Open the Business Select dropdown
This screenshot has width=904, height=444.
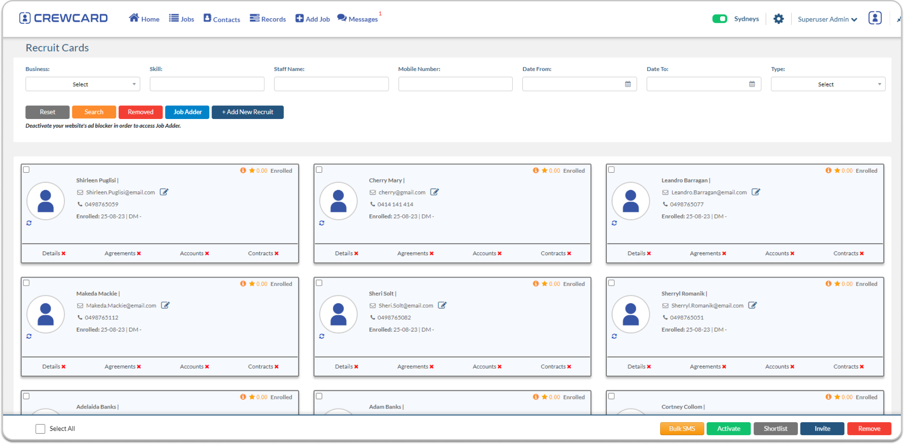pos(82,84)
